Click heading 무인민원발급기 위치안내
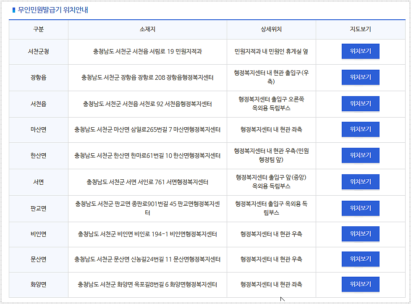 (53, 10)
